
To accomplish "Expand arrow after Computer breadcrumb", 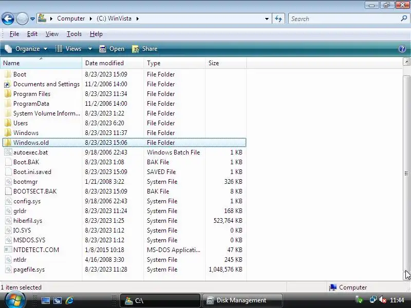I will tap(91, 18).
